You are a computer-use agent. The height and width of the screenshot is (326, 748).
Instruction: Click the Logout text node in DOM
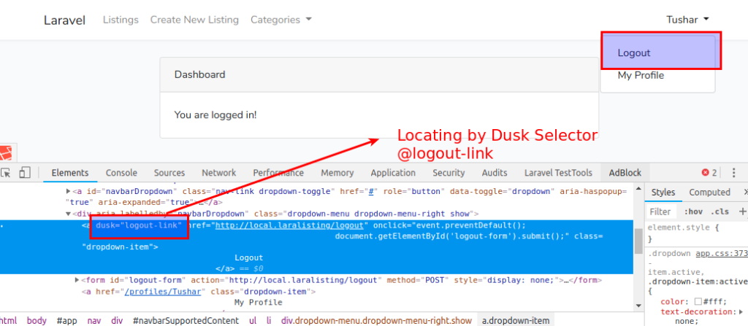[x=249, y=258]
